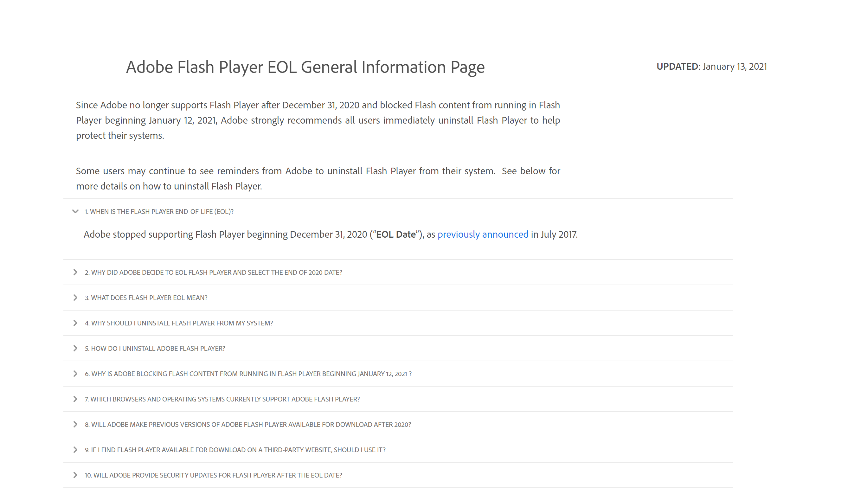The image size is (867, 488).
Task: Click 'When is the Flash Player End-of-Life' heading
Action: coord(159,211)
